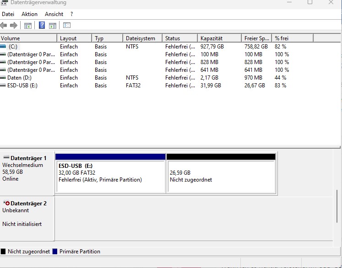Image resolution: width=342 pixels, height=268 pixels.
Task: Open the Ansicht menu
Action: coord(54,14)
